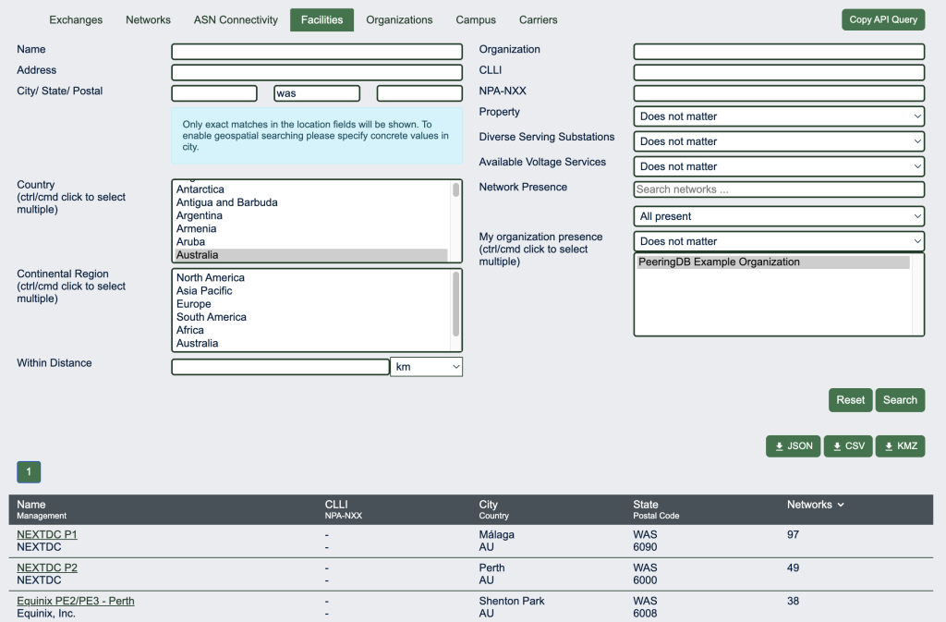Select Antarctica in Country list

[310, 189]
